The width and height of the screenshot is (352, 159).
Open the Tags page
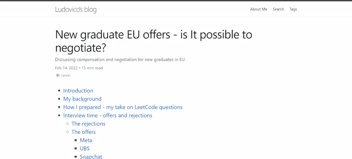click(x=293, y=9)
